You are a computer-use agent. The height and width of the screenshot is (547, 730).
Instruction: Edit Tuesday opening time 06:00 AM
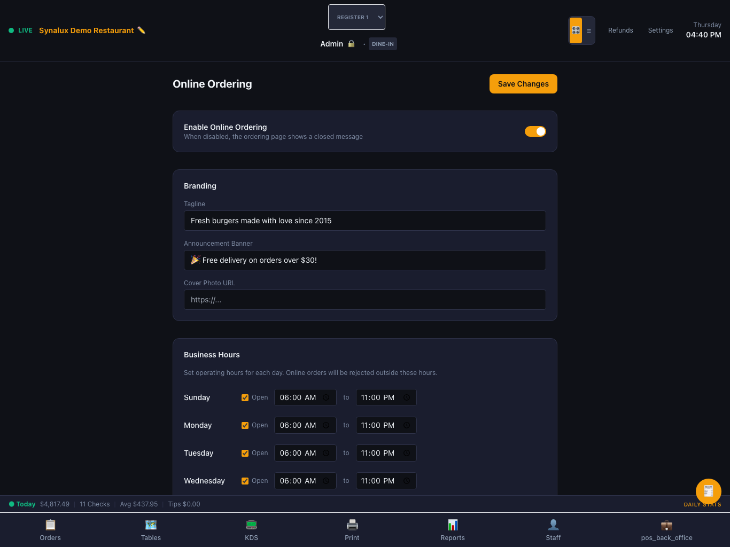click(x=305, y=453)
